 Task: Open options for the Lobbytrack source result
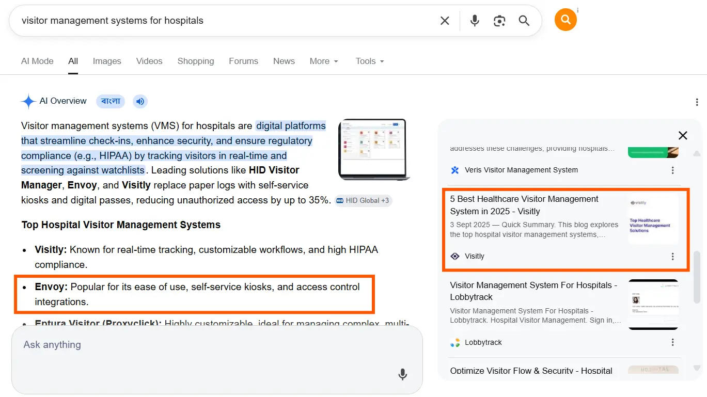672,342
